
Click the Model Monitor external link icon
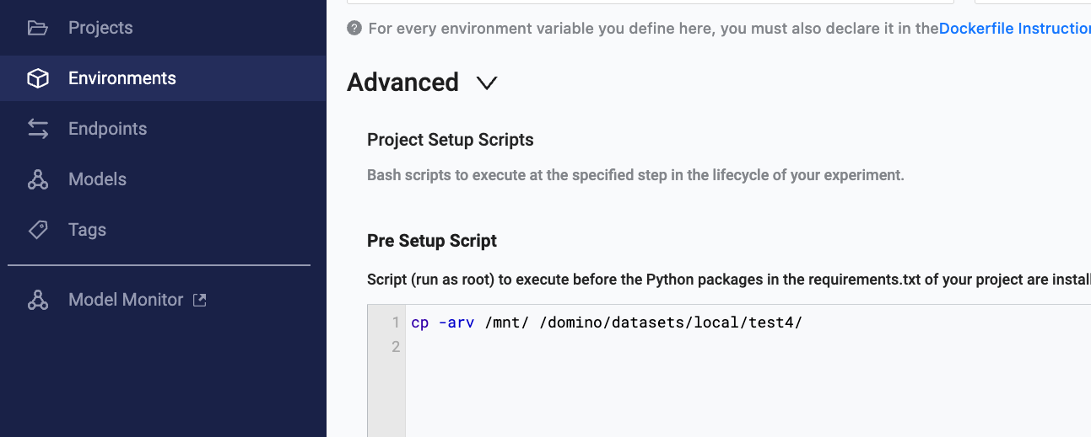tap(200, 300)
